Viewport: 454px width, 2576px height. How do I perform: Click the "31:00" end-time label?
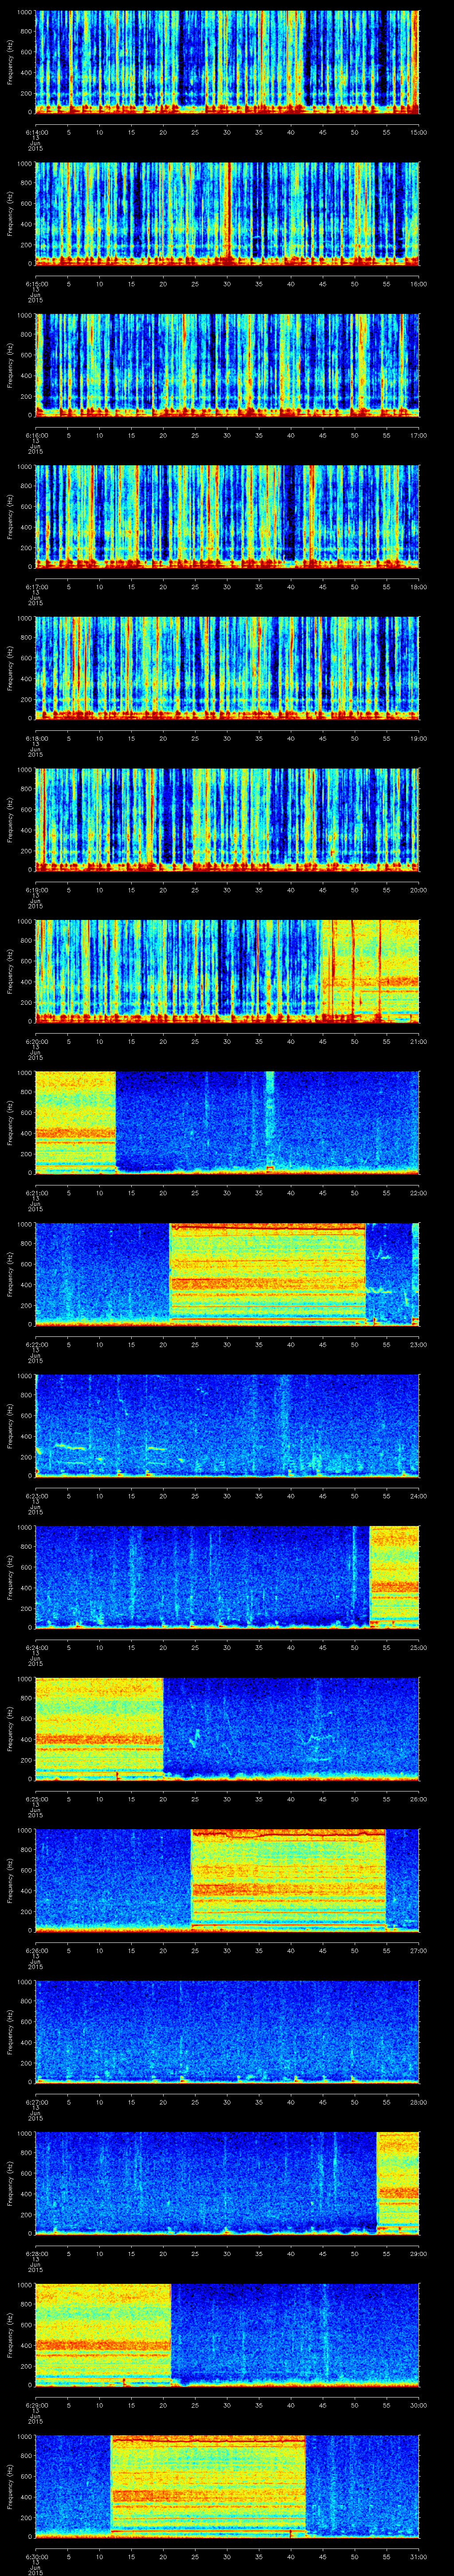418,2556
